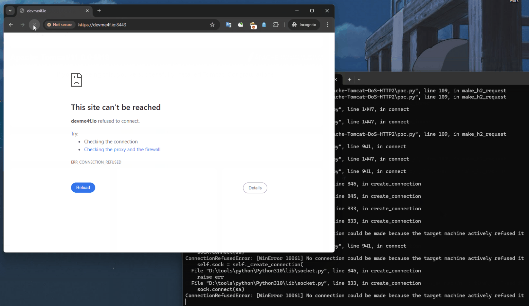
Task: Open the Extensions puzzle piece menu
Action: 276,25
